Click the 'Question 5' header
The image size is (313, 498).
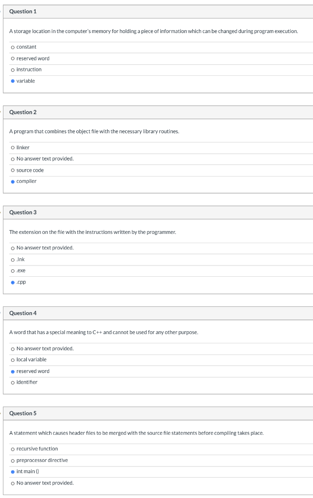(x=23, y=413)
